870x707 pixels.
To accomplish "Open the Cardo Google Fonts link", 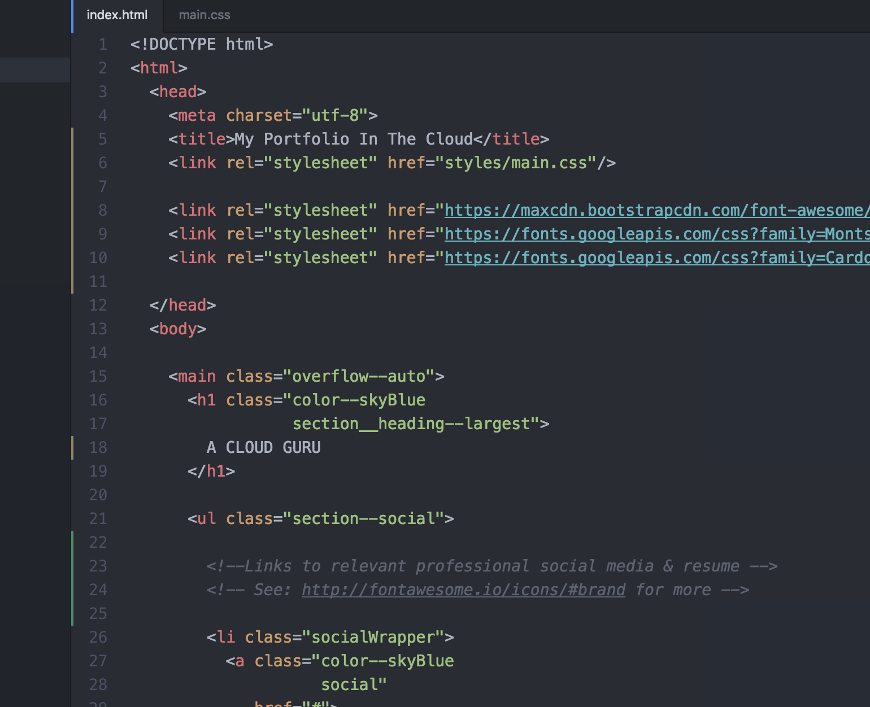I will click(x=650, y=258).
